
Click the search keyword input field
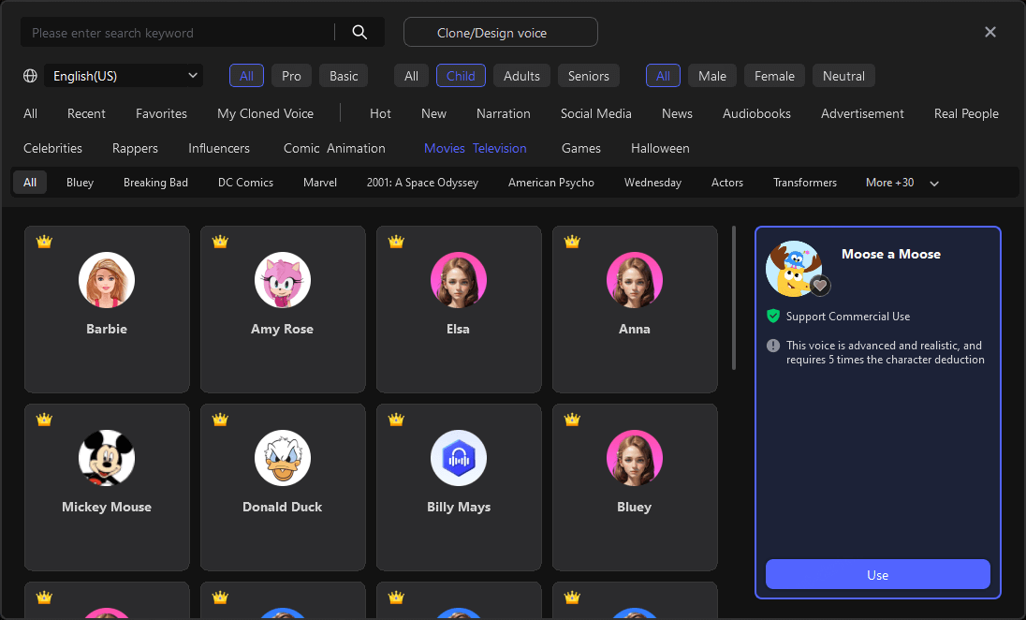(x=178, y=33)
